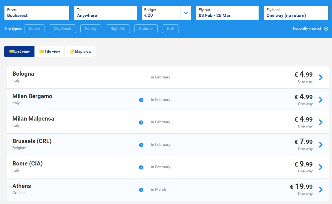The height and width of the screenshot is (204, 332).
Task: Click the arrow icon on Athens row
Action: click(x=321, y=190)
